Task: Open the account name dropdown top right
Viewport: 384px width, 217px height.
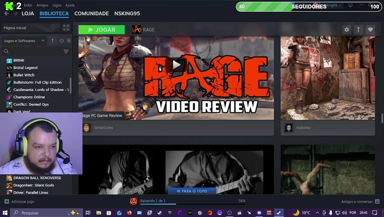Action: tap(331, 5)
